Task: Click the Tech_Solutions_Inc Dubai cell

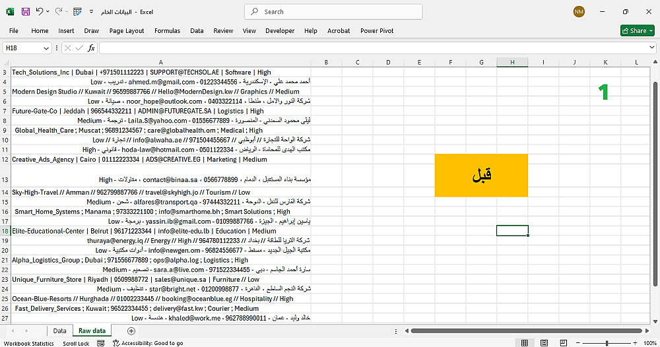Action: point(161,73)
